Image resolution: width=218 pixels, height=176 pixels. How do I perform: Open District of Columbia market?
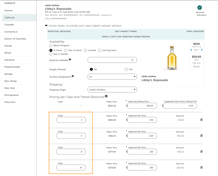point(19,39)
